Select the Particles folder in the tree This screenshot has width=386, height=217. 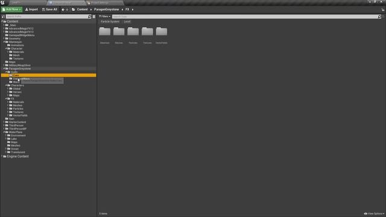pos(18,108)
